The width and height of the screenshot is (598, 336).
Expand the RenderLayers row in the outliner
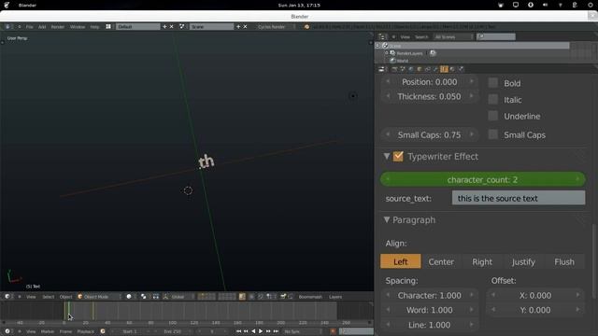pos(386,53)
